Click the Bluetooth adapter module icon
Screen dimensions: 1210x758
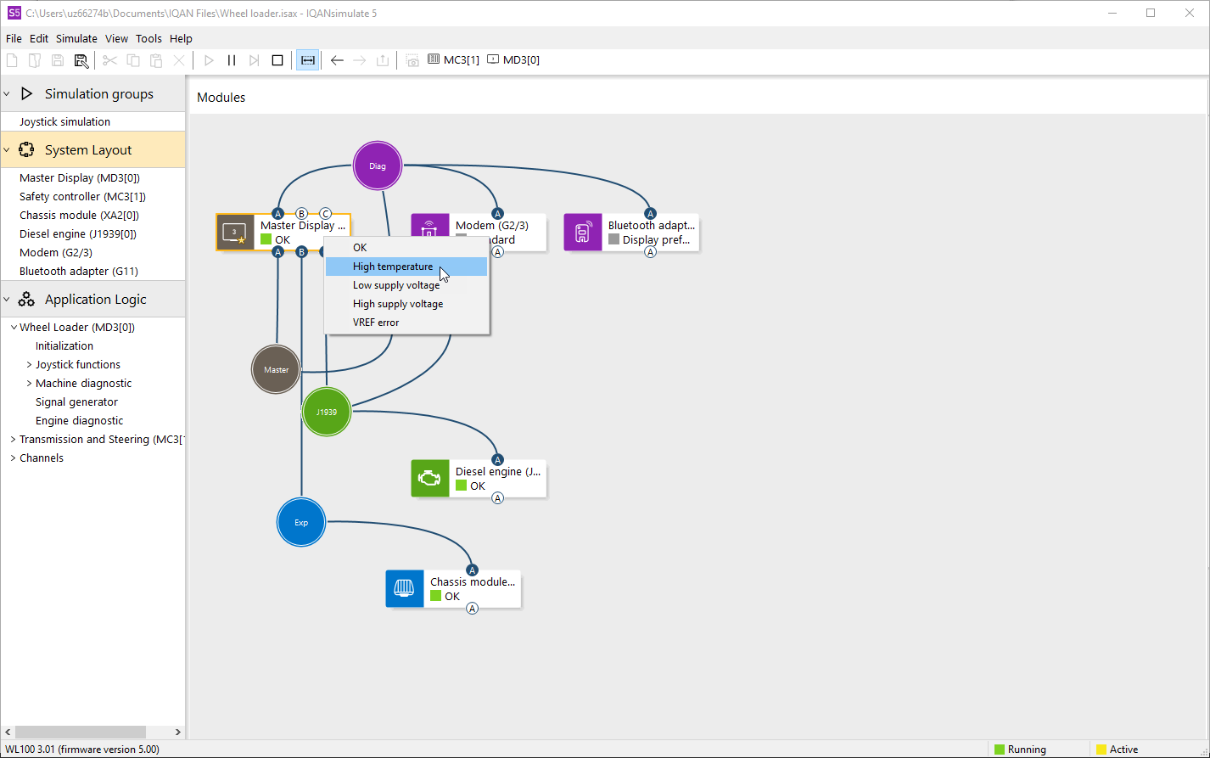pyautogui.click(x=583, y=233)
